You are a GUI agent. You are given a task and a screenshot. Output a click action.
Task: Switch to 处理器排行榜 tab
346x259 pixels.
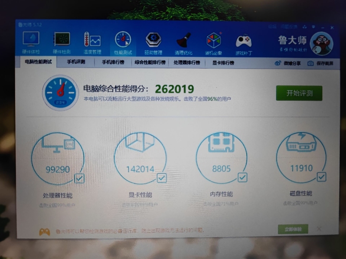pyautogui.click(x=187, y=63)
